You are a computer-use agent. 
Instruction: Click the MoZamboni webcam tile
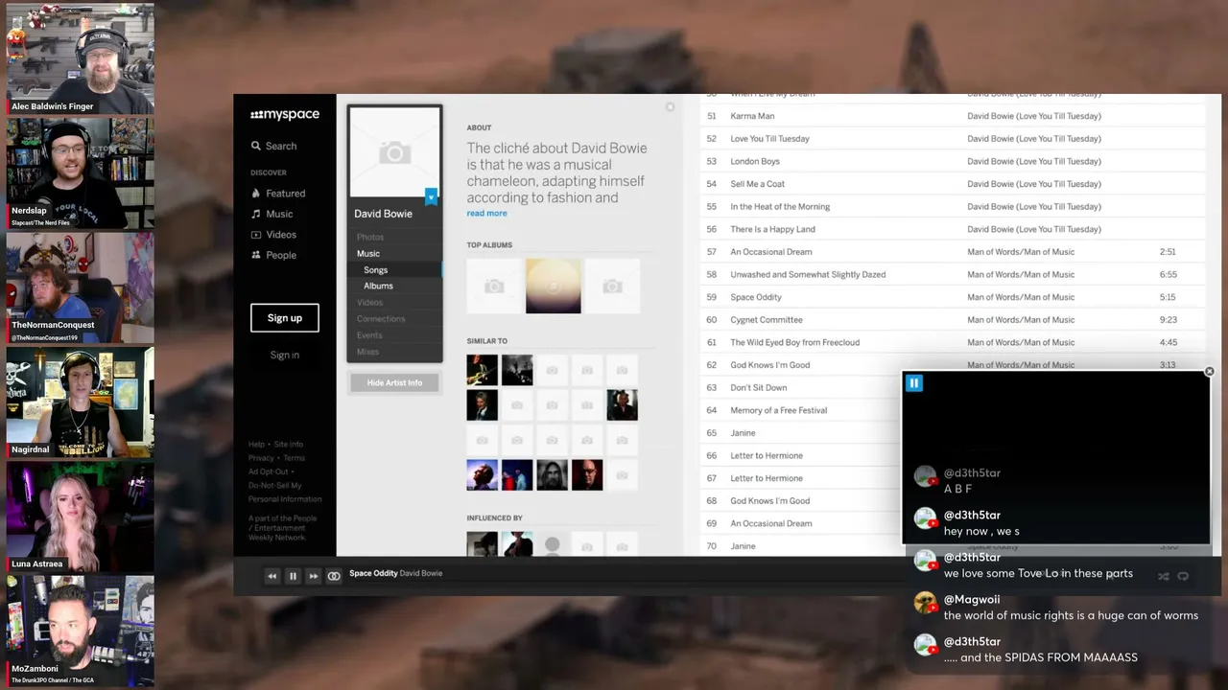pyautogui.click(x=80, y=632)
